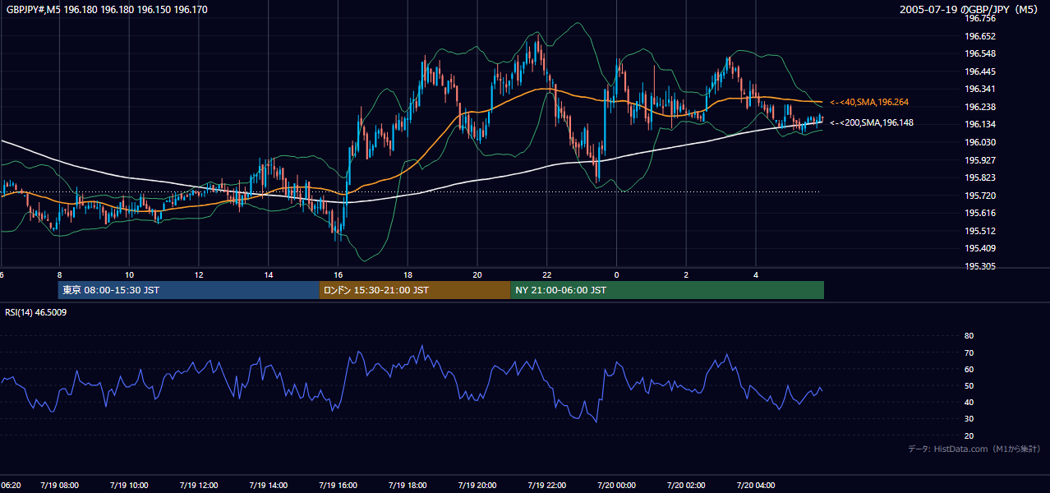The image size is (1050, 493).
Task: Click RSI scale value 20
Action: pyautogui.click(x=969, y=436)
